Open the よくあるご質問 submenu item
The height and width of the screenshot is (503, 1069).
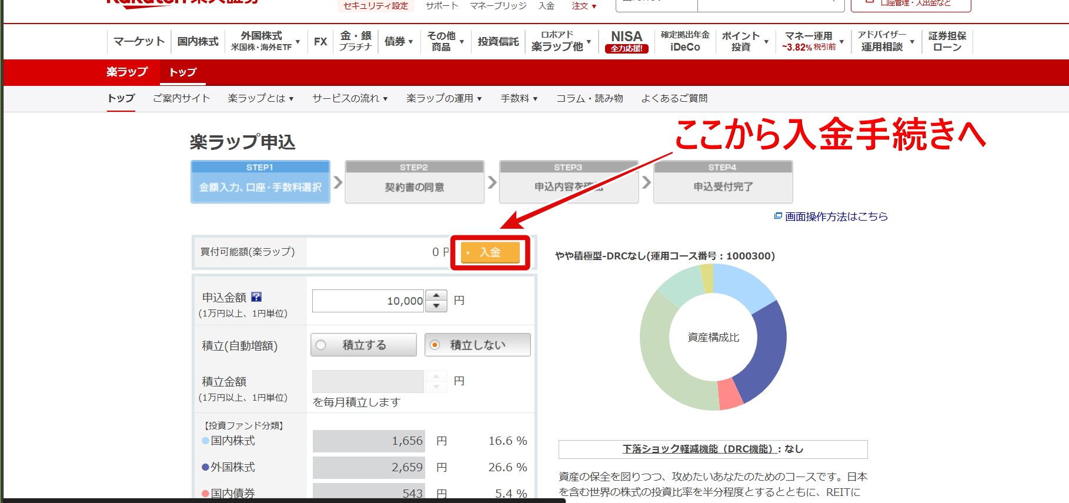[674, 98]
